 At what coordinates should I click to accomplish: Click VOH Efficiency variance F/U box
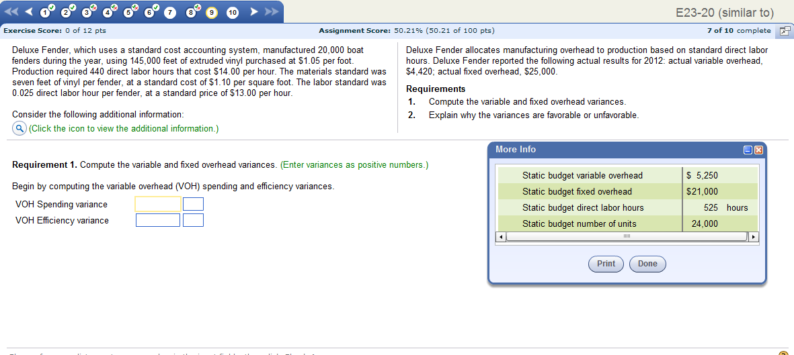pos(194,221)
